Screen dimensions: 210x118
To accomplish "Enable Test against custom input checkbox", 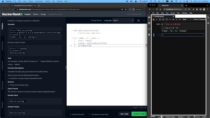I will pos(90,114).
